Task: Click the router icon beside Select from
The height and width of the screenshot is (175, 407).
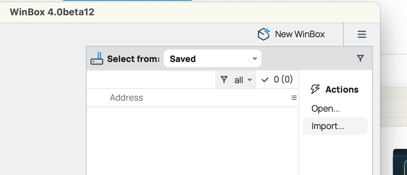Action: 97,59
